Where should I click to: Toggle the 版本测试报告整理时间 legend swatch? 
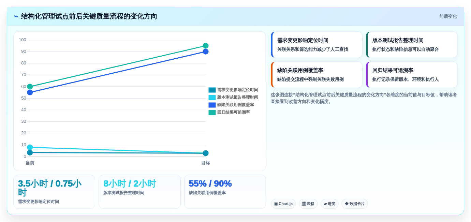click(x=212, y=98)
